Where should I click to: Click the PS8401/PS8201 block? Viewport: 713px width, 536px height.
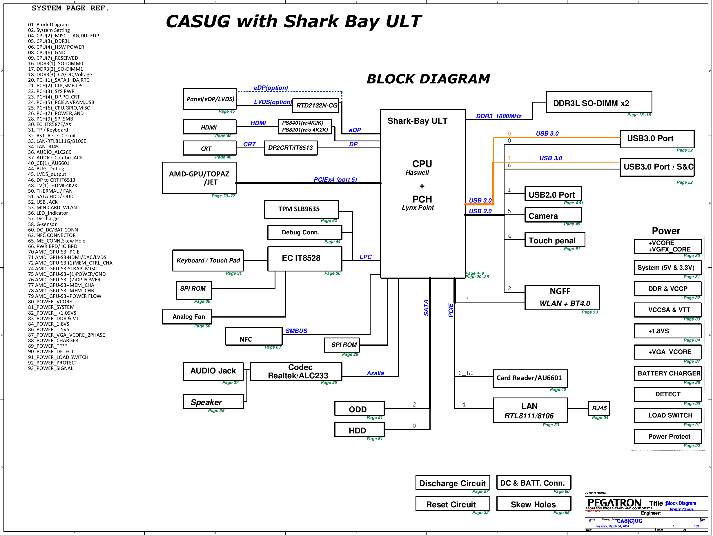click(x=305, y=126)
